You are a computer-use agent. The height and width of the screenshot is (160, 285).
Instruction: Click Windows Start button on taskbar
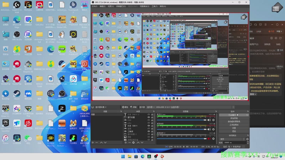(x=123, y=156)
